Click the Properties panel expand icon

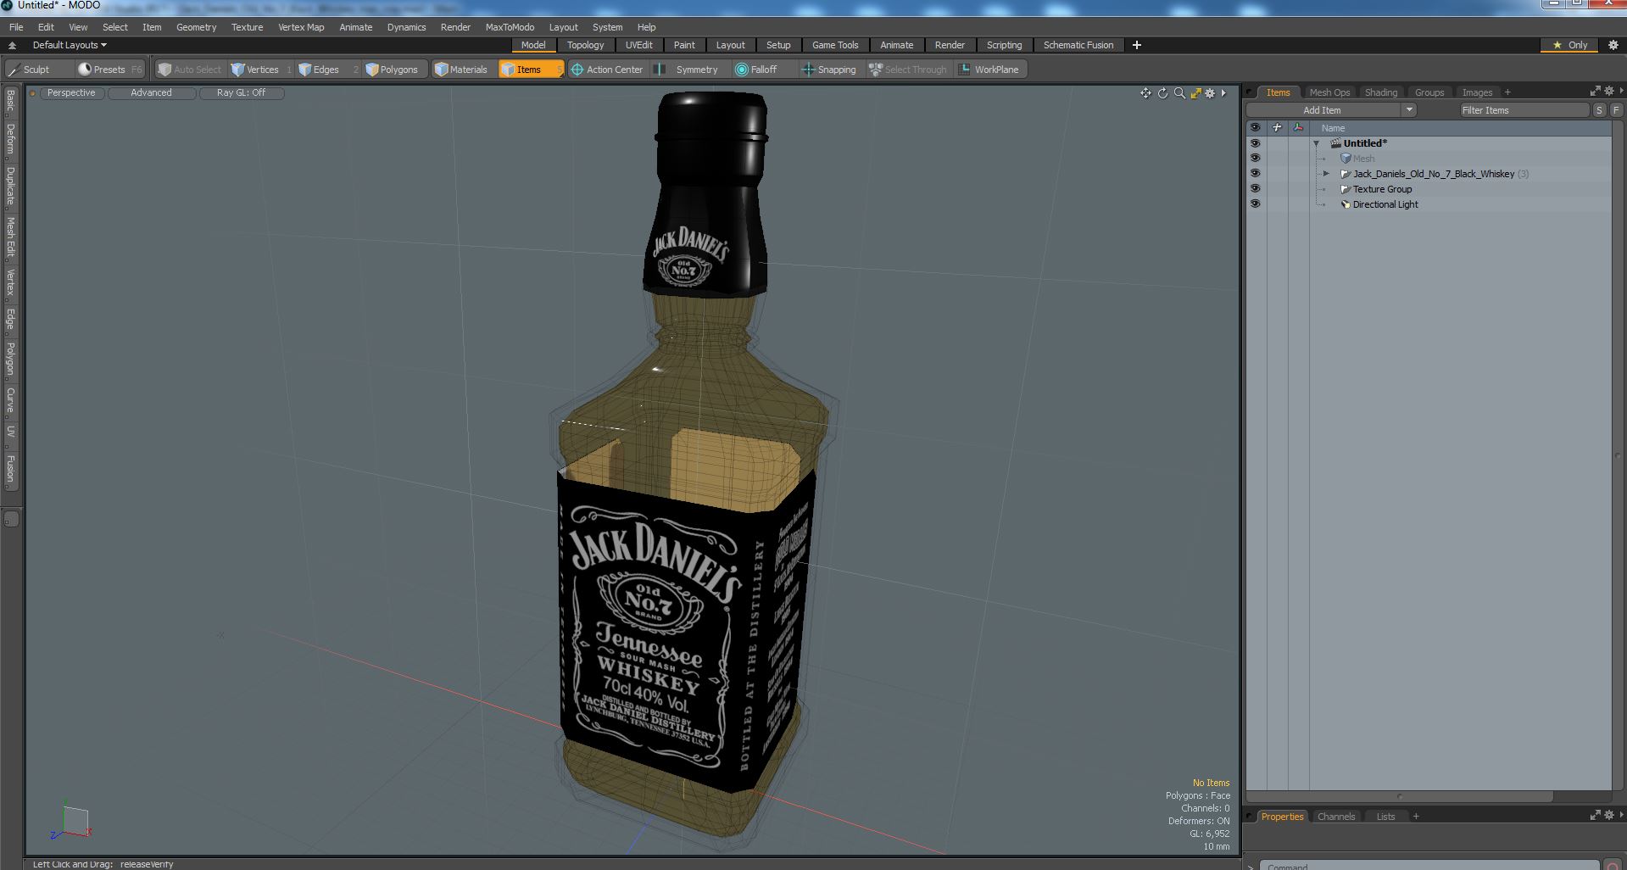[x=1595, y=815]
